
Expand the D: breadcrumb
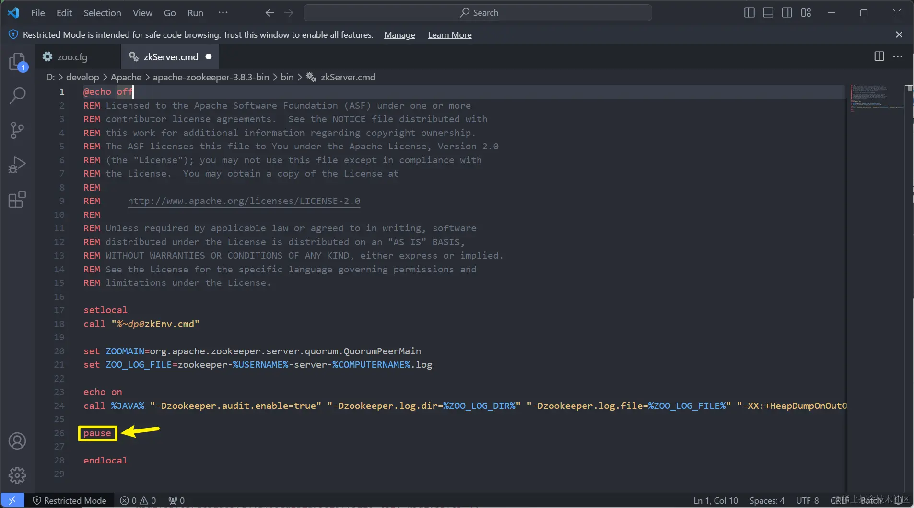click(50, 77)
